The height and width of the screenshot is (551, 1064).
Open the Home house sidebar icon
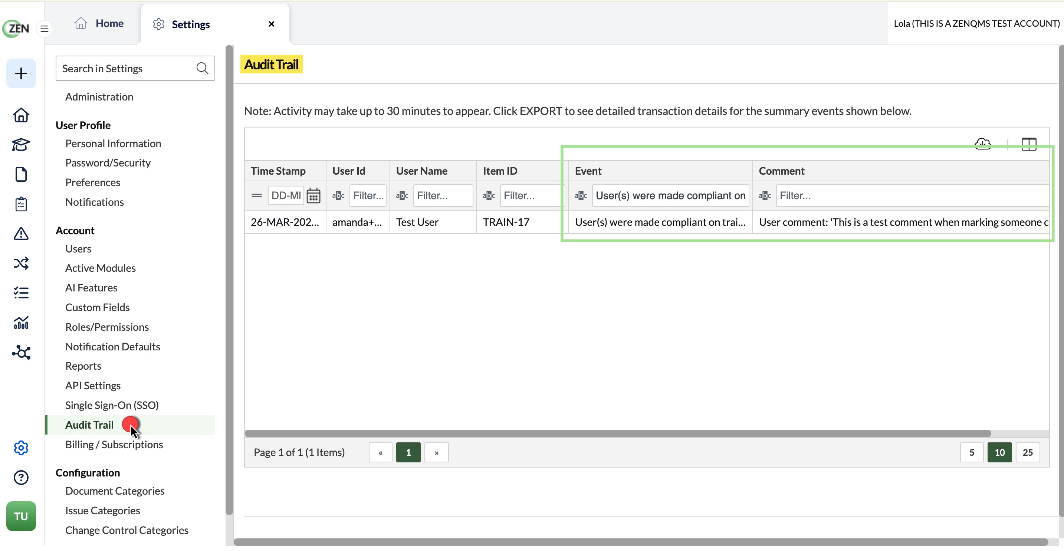pyautogui.click(x=21, y=116)
